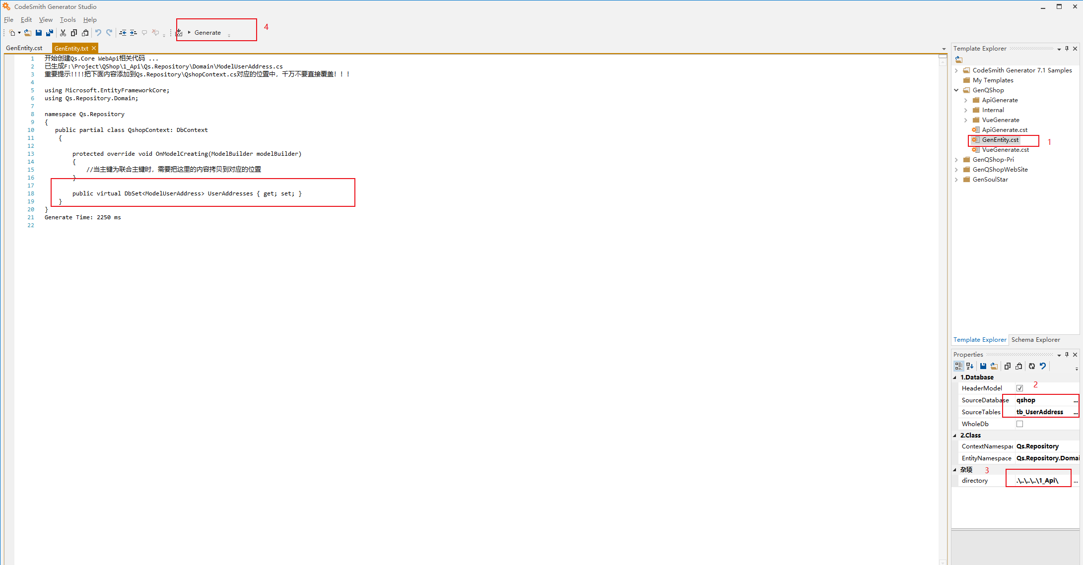Image resolution: width=1083 pixels, height=565 pixels.
Task: Click the Copy icon in main toolbar
Action: point(74,33)
